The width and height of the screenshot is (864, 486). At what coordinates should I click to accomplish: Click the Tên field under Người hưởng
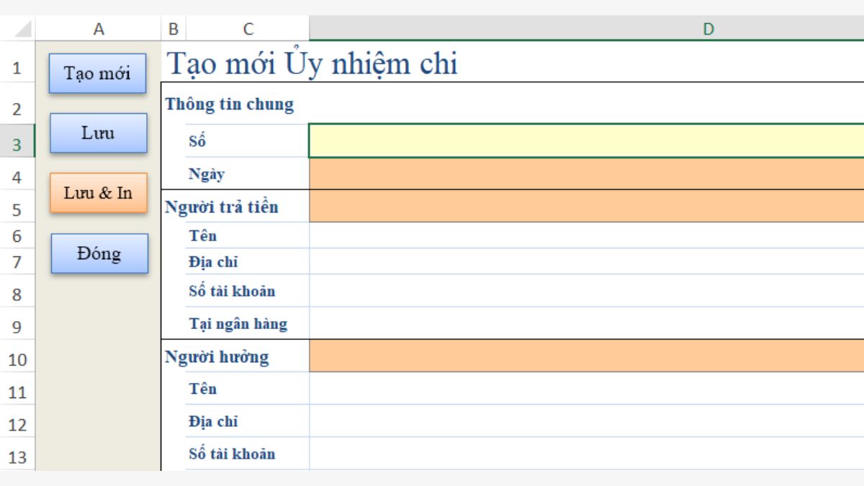[586, 388]
